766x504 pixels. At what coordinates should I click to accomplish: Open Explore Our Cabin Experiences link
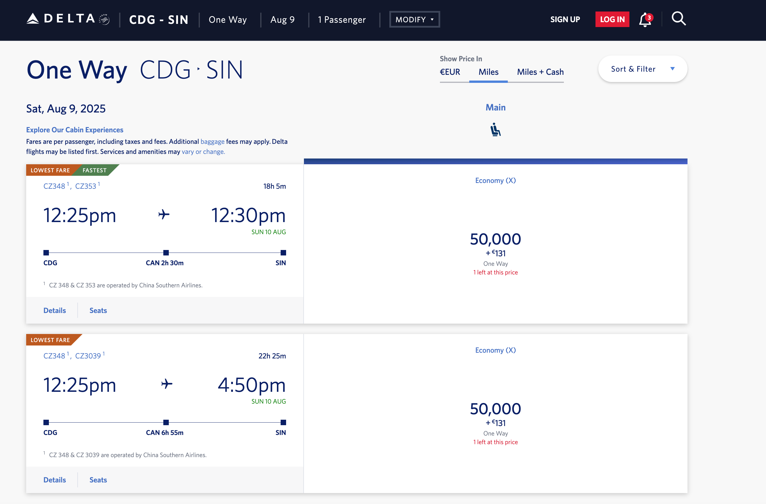75,130
